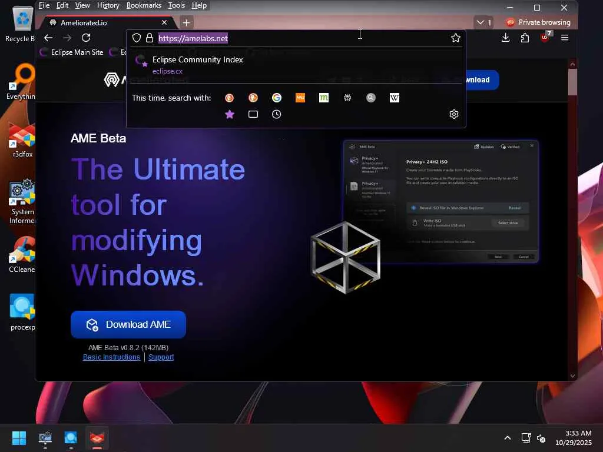Viewport: 603px width, 452px height.
Task: Click the page vertical scrollbar thumb
Action: click(x=572, y=82)
